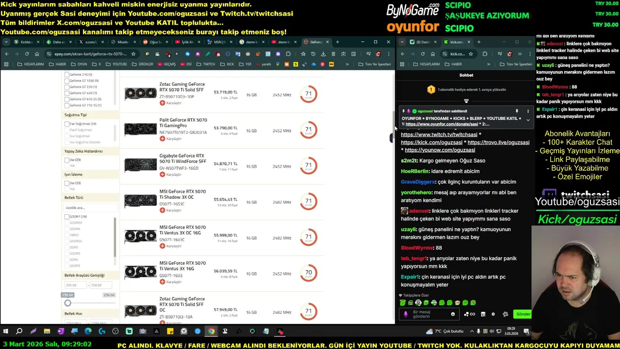The height and width of the screenshot is (349, 620).
Task: Open TWITCH bookmark folder
Action: [205, 64]
